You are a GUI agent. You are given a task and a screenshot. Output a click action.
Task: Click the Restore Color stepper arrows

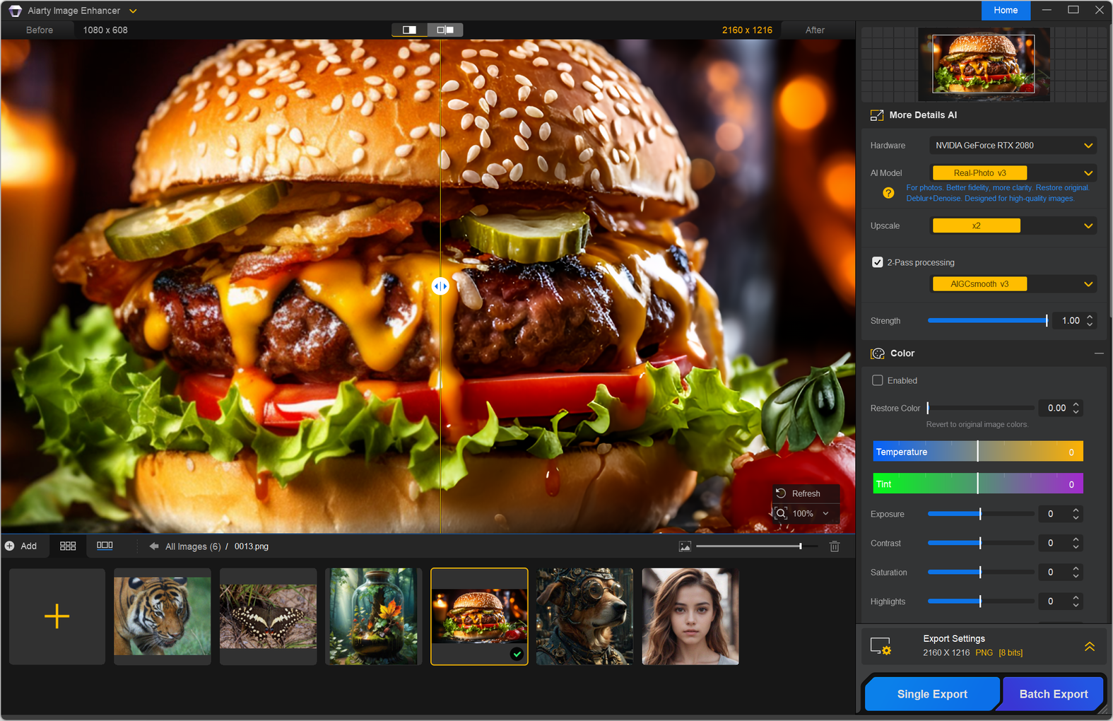[1076, 409]
